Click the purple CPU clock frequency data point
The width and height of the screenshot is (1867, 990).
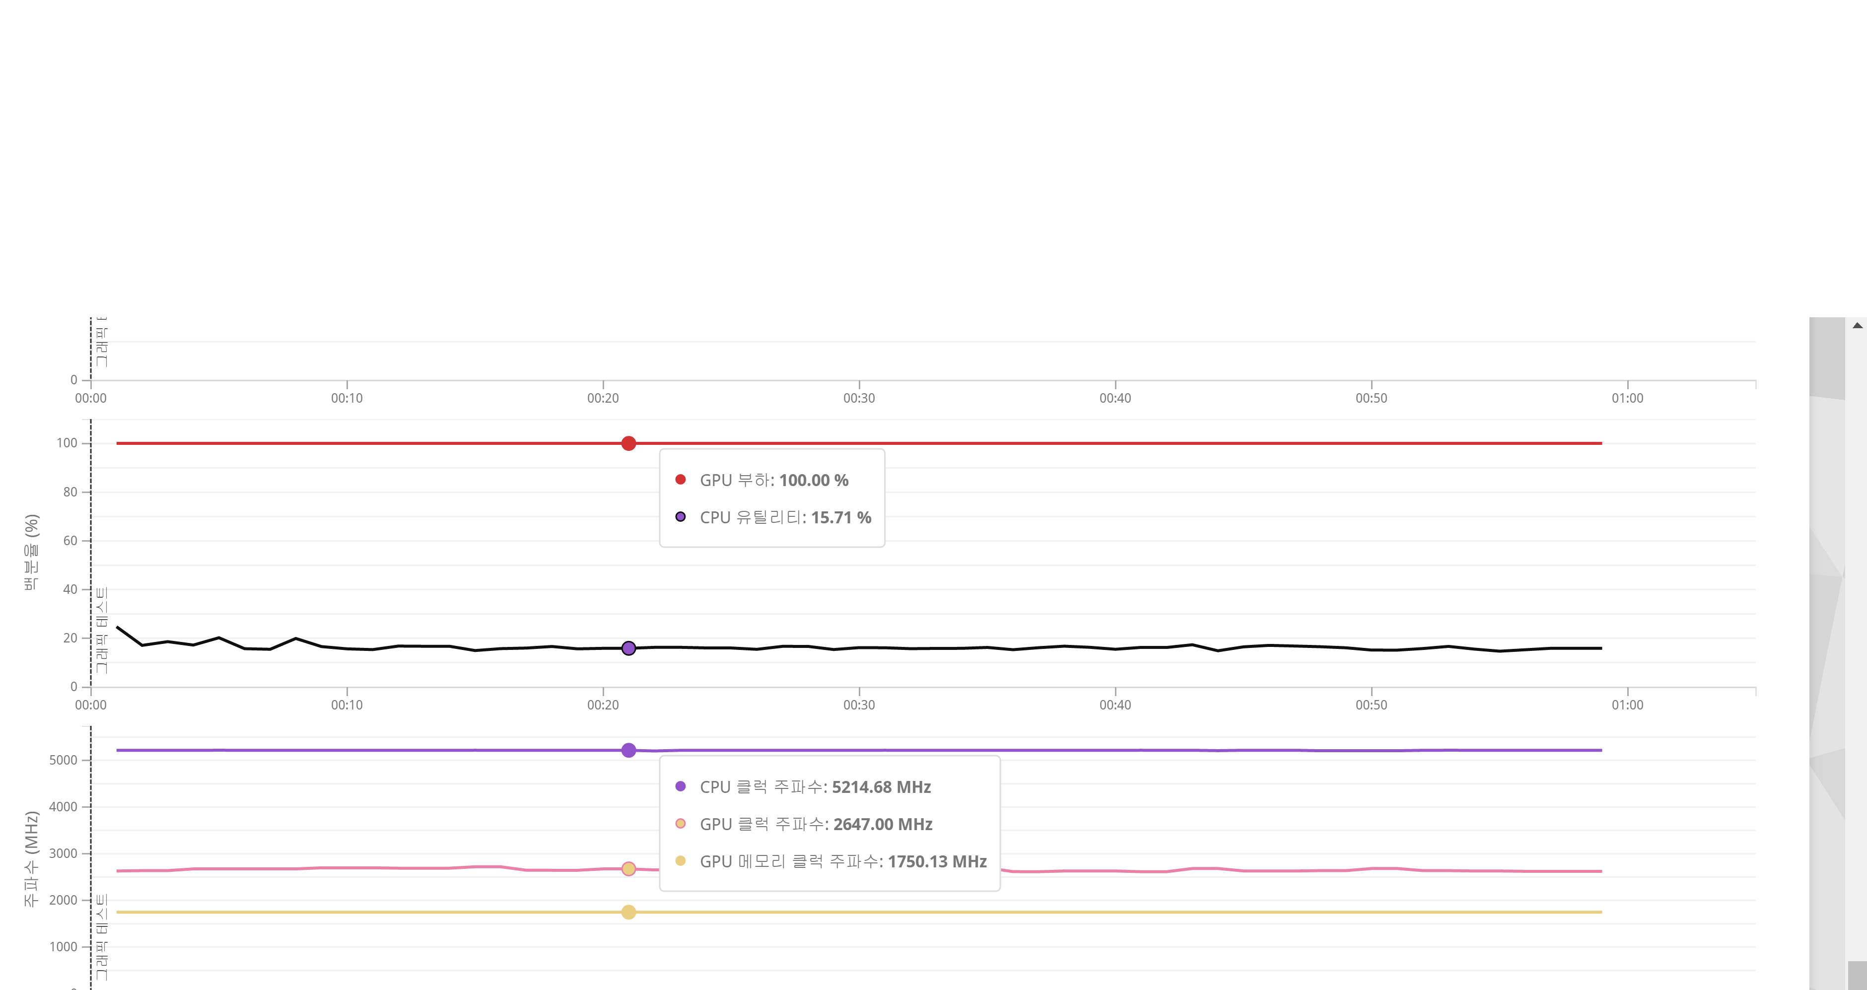click(628, 750)
